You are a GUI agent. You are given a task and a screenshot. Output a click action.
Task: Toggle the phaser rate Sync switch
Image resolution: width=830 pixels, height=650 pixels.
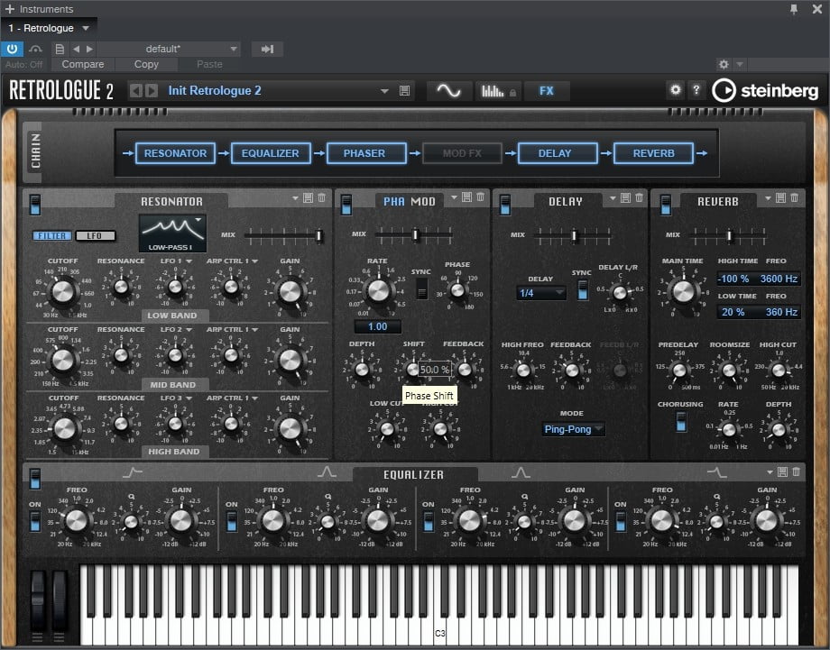click(421, 288)
